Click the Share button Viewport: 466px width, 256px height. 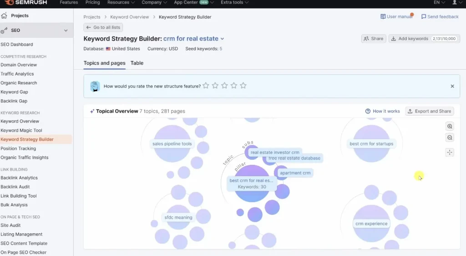pyautogui.click(x=374, y=39)
